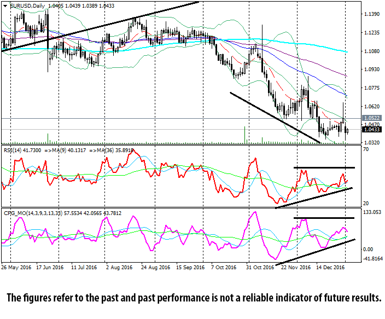Click the 11 Jul 2016 date label
The image size is (385, 319).
(x=84, y=267)
